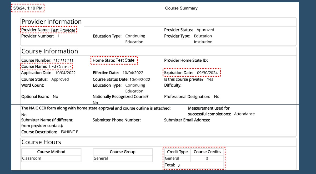Click the Course Name Test Course field
316x174 pixels.
pos(46,67)
